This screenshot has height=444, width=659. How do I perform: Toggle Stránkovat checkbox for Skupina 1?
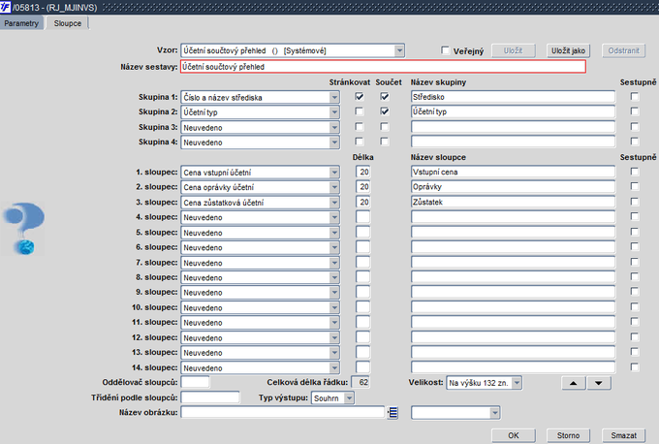pyautogui.click(x=361, y=97)
